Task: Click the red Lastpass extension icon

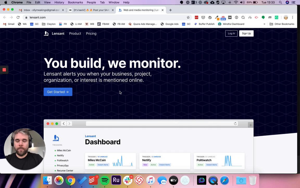Action: point(197,17)
